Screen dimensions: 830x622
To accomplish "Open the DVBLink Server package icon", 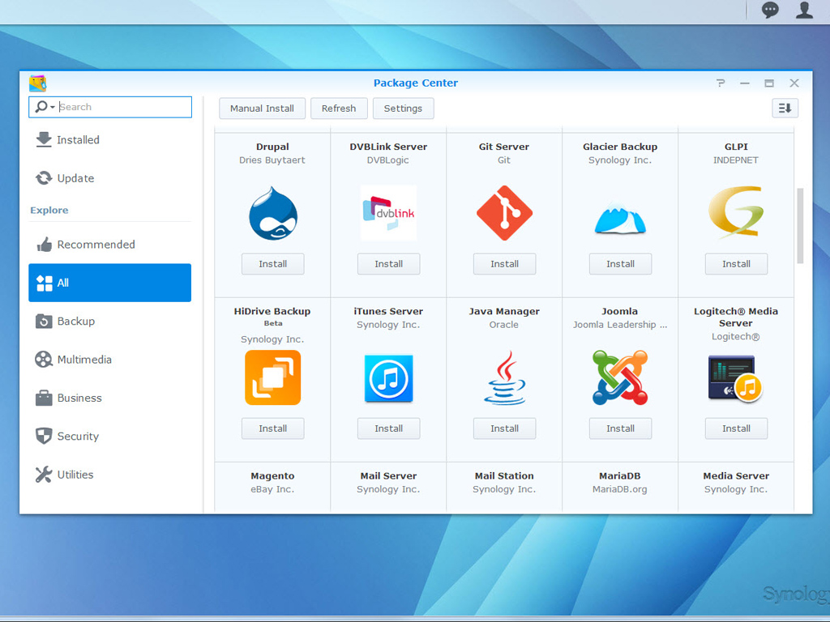I will [388, 213].
